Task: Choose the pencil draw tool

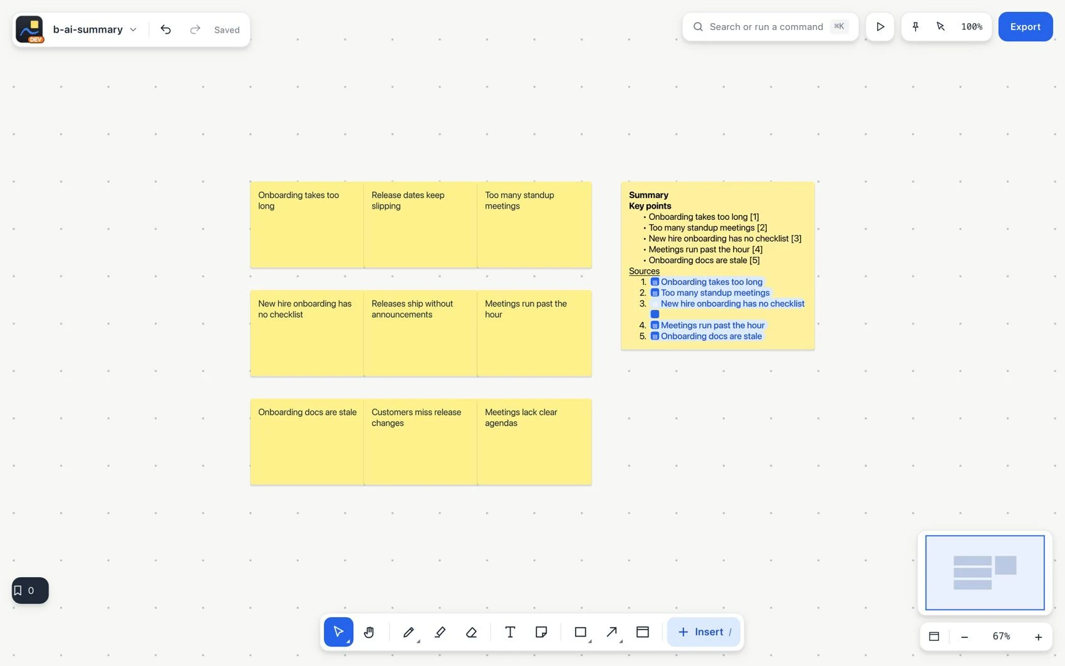Action: (x=408, y=632)
